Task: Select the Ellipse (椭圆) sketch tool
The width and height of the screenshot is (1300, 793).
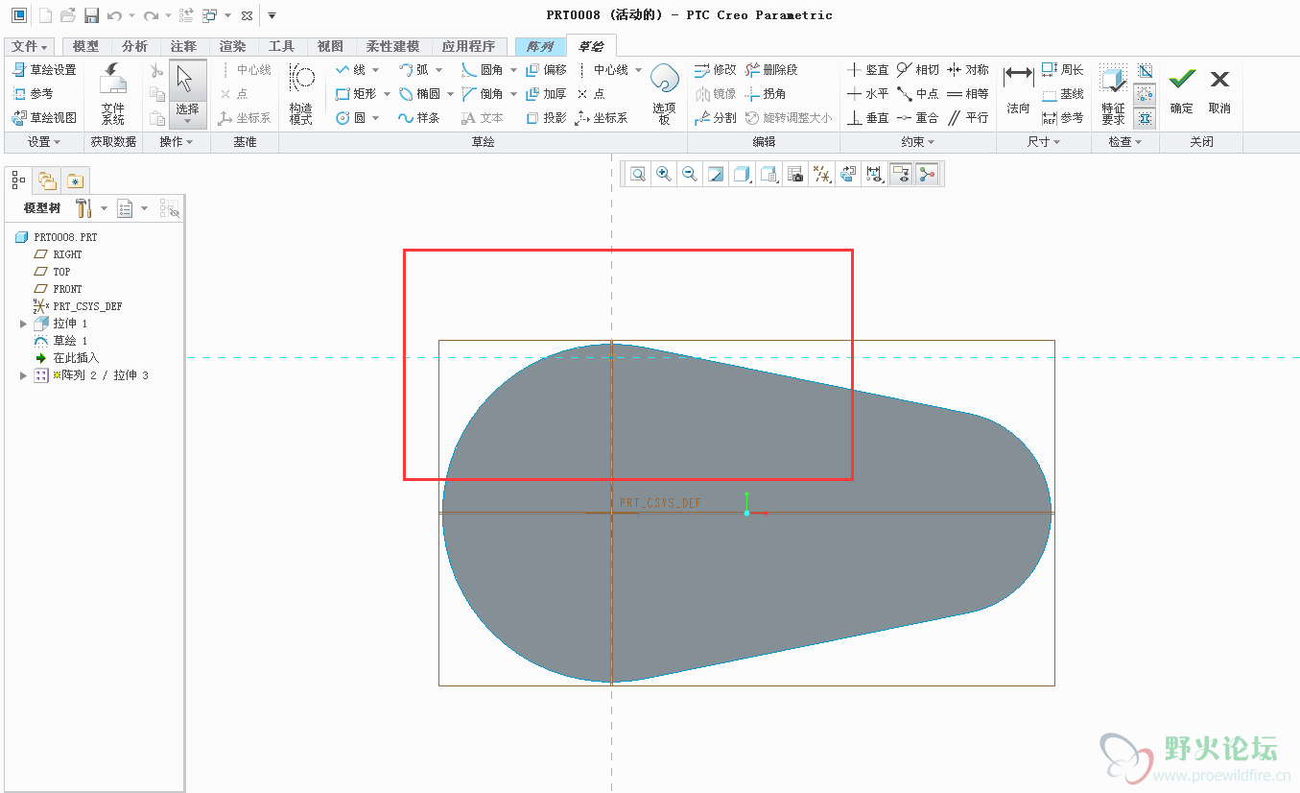Action: tap(419, 94)
